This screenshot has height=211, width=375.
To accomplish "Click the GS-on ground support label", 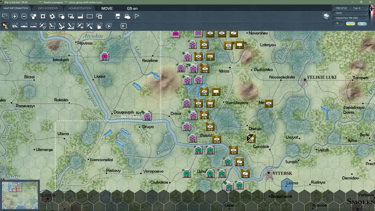I will 132,8.
